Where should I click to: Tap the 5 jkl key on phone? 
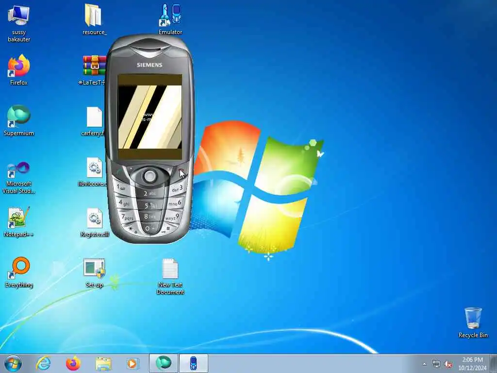[150, 206]
